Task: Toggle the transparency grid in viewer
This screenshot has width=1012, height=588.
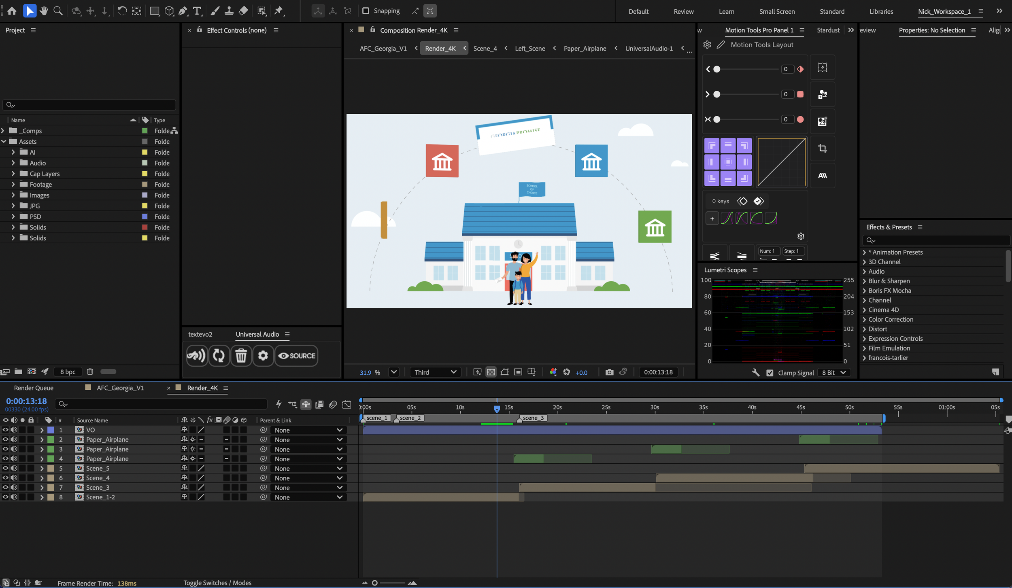Action: [491, 372]
